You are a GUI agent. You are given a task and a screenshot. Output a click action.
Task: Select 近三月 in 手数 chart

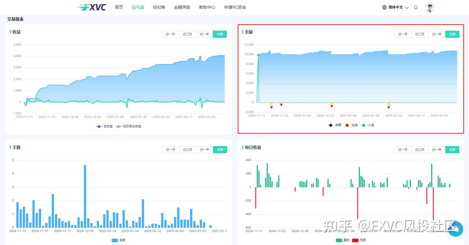point(188,150)
